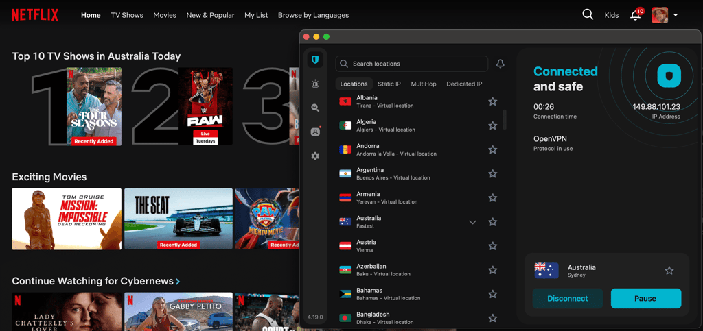703x331 pixels.
Task: Open Continue Watching for Cybernews arrow
Action: point(178,282)
